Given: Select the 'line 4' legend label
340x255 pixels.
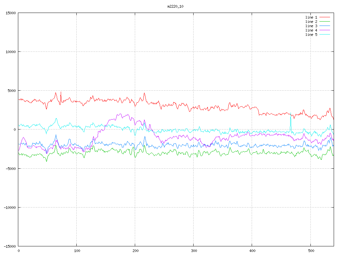Looking at the screenshot, I should tap(311, 30).
